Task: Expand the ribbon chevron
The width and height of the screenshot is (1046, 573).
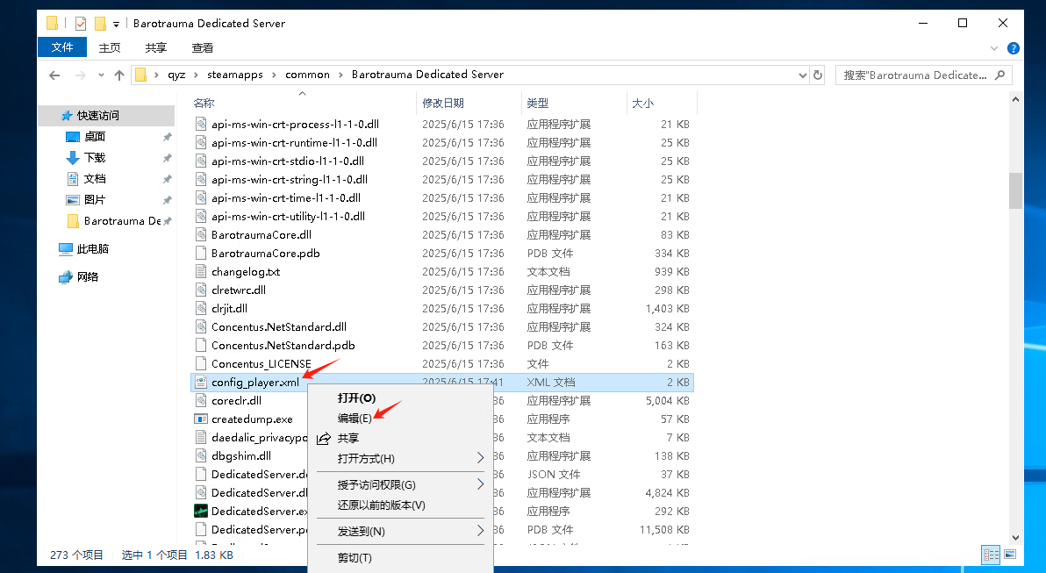Action: (x=994, y=48)
